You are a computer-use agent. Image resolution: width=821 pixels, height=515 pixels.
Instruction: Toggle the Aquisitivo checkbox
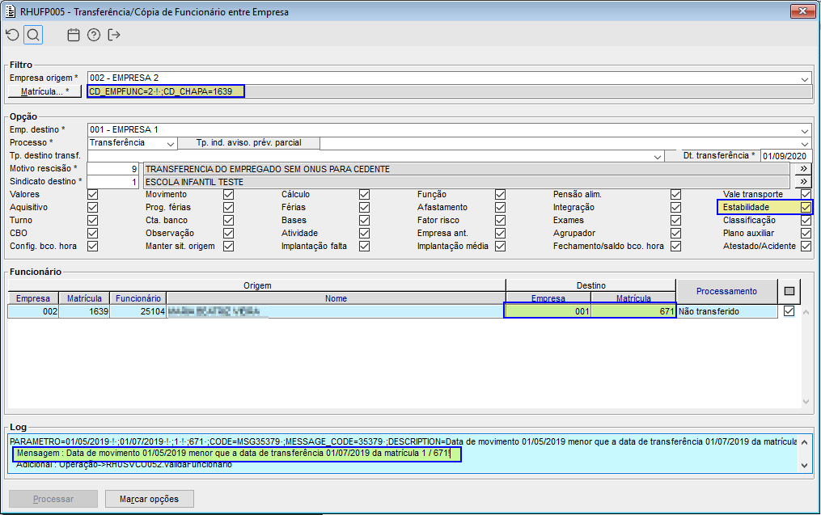(93, 207)
